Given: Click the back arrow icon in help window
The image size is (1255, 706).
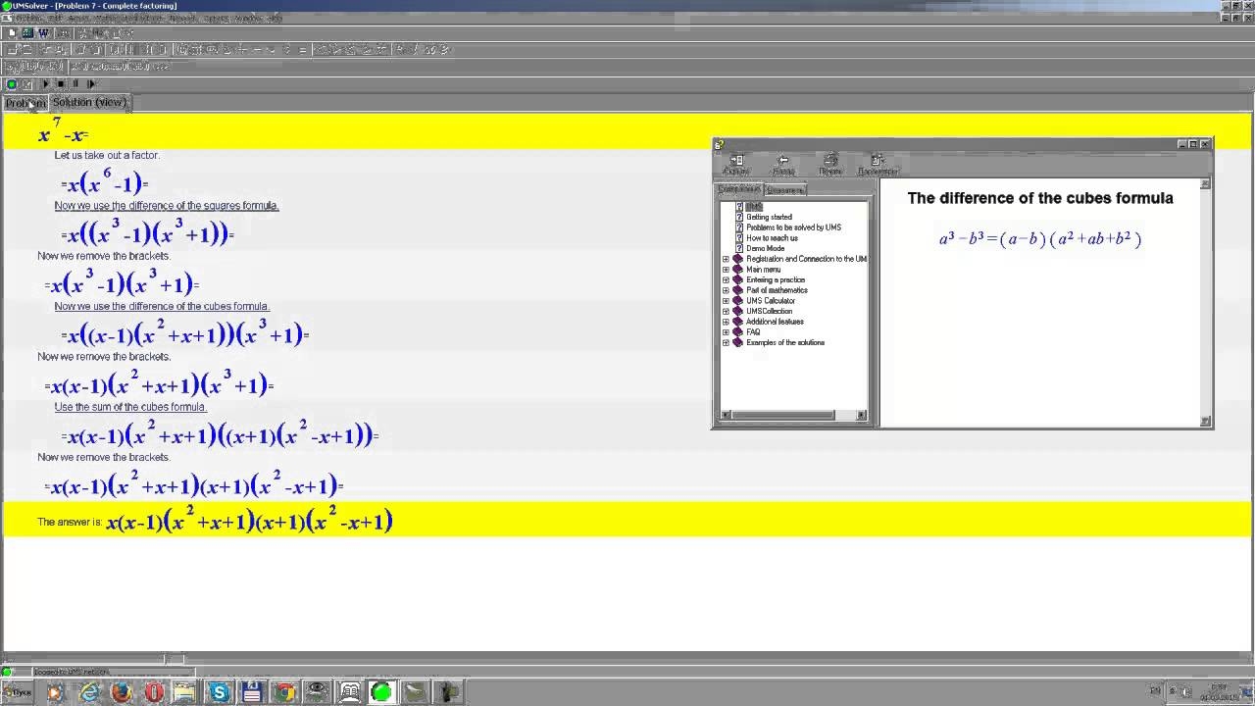Looking at the screenshot, I should tap(782, 162).
